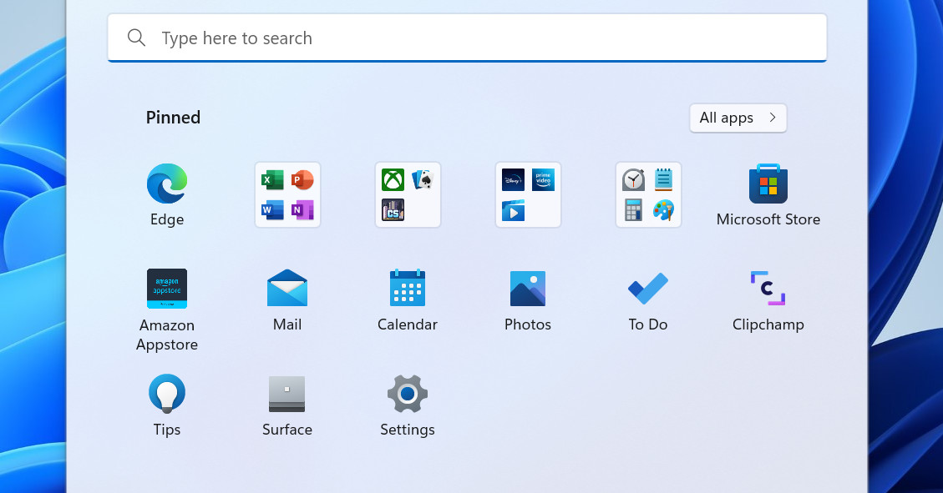
Task: Click the Amazon Appstore label text
Action: (166, 335)
